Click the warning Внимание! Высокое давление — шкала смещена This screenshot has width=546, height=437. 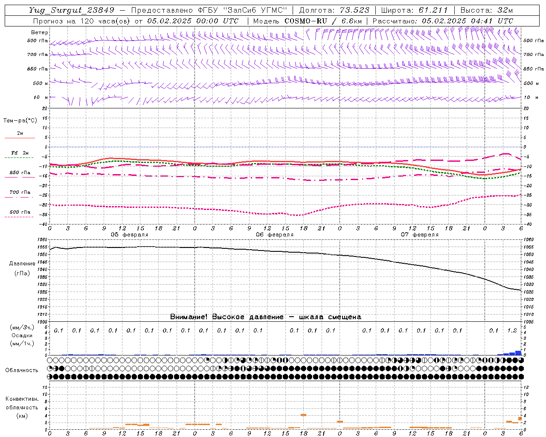(265, 317)
